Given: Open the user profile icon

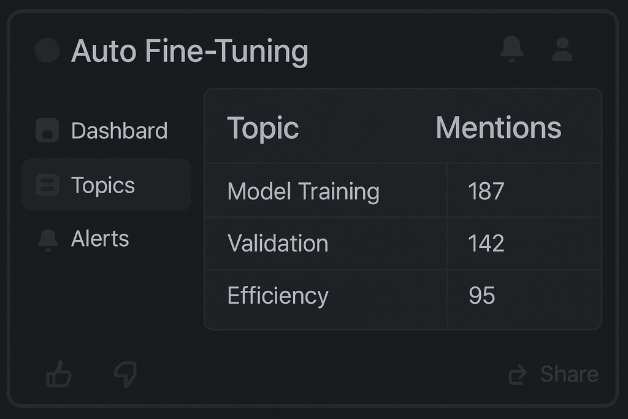Looking at the screenshot, I should [x=562, y=50].
